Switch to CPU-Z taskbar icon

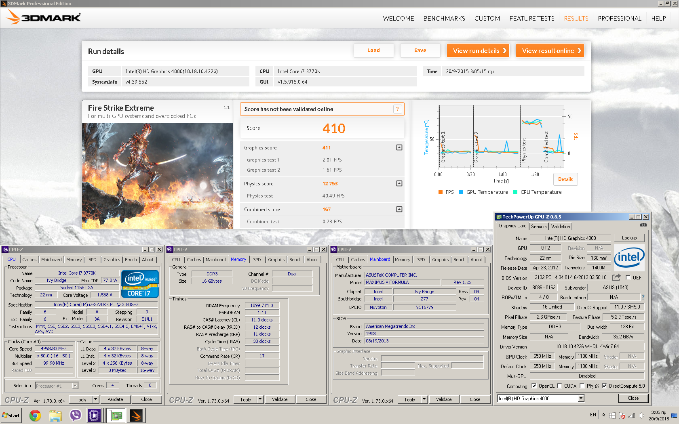click(94, 415)
